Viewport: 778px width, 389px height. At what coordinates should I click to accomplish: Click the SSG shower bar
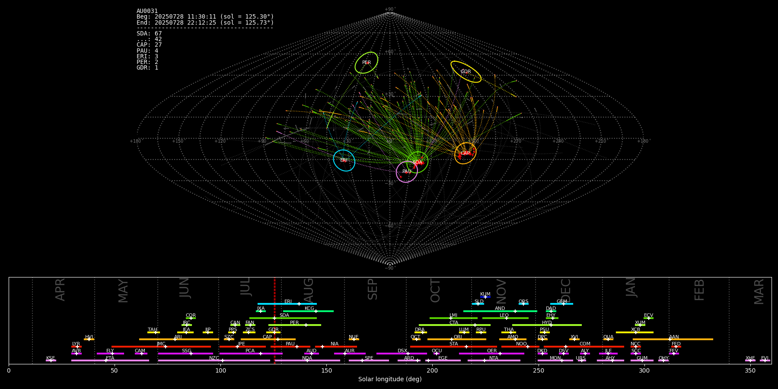[x=185, y=354]
